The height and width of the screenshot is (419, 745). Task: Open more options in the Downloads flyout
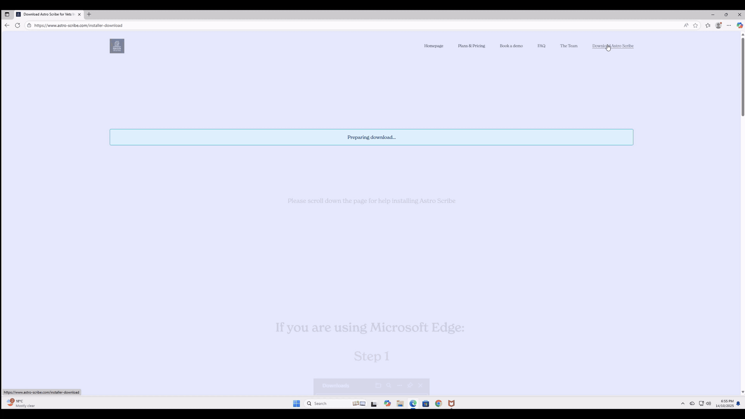tap(399, 385)
